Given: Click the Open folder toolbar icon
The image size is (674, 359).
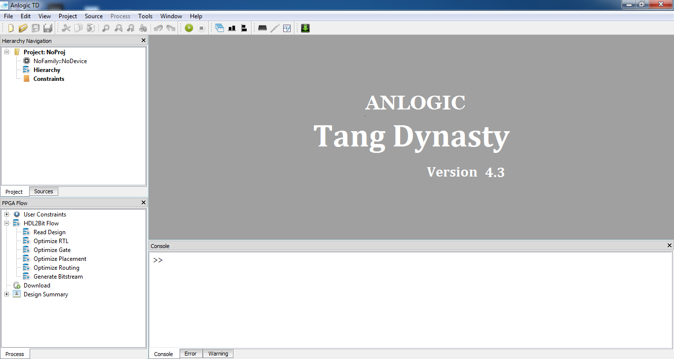Looking at the screenshot, I should tap(23, 28).
